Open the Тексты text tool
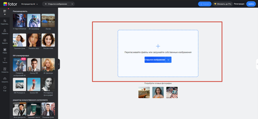Image resolution: width=258 pixels, height=119 pixels. click(x=5, y=60)
